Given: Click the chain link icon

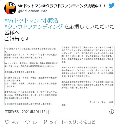Looking at the screenshot, I should 45,122.
